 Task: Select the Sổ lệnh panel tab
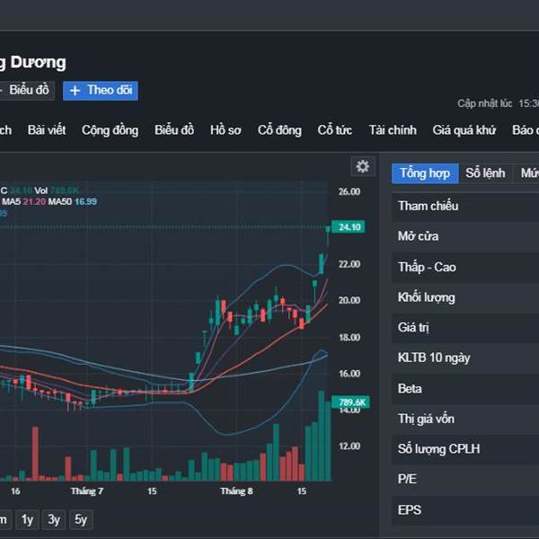(485, 173)
